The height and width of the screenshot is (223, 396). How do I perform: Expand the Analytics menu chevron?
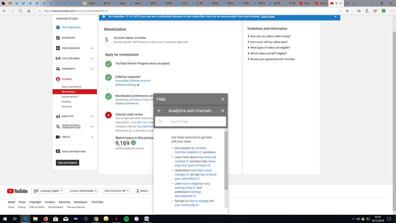(x=92, y=116)
